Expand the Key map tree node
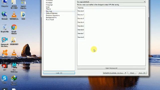Viewport: 160px width, 90px height. [x=45, y=11]
